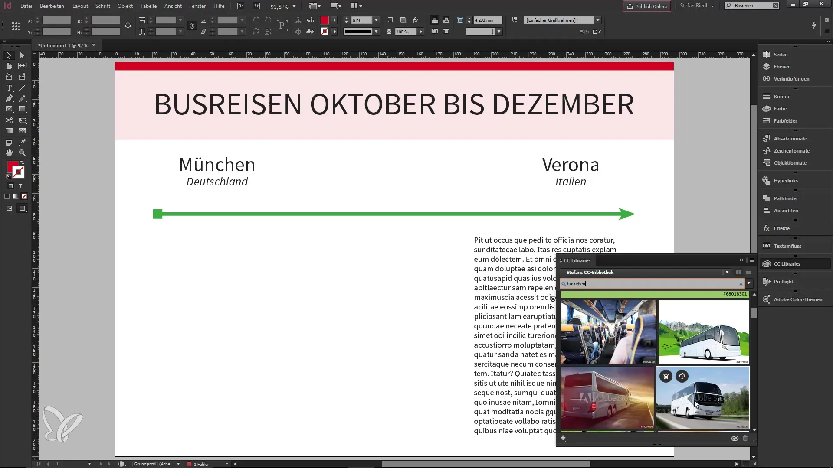Open the Bearbeiten menu

point(52,6)
